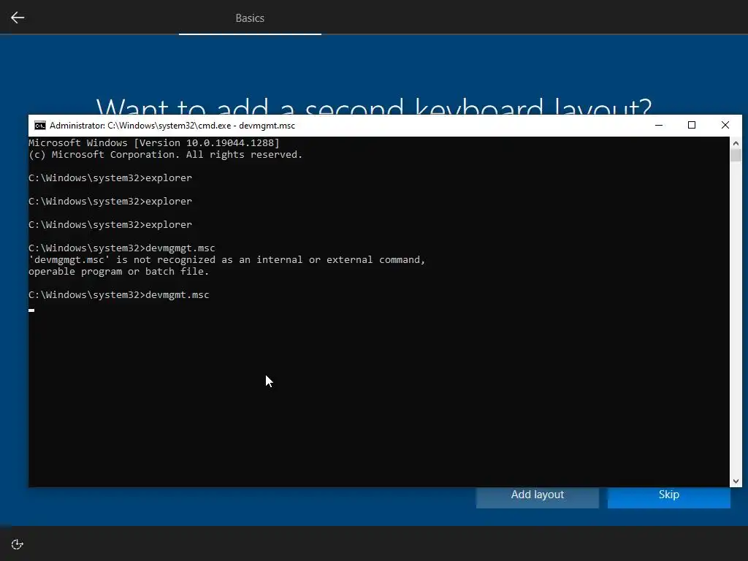
Task: Click the last 'devmgmt.msc' command line
Action: 119,295
